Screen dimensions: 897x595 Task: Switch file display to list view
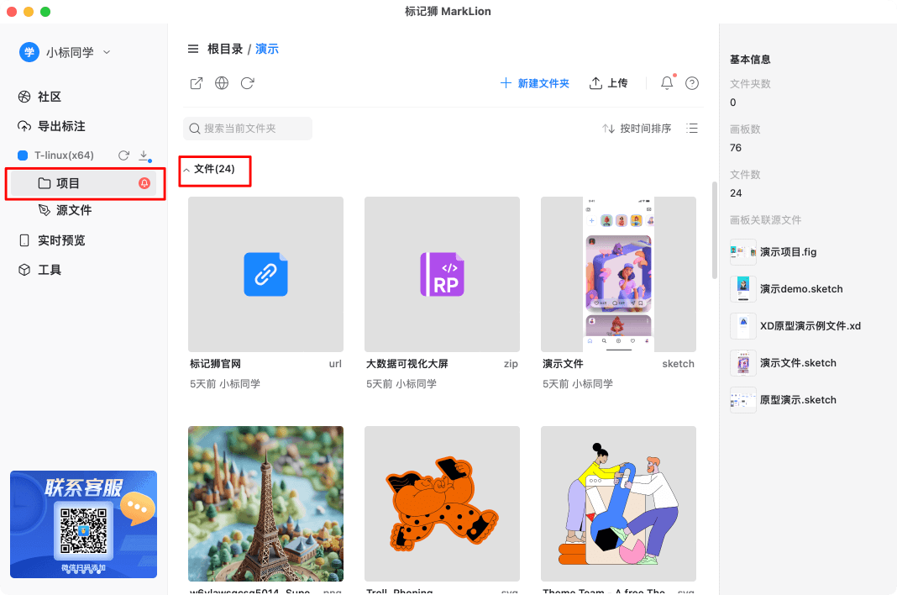691,128
